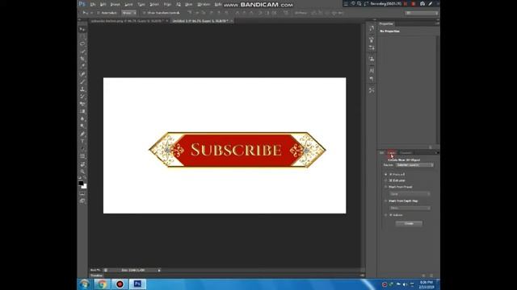Screen dimensions: 517x290
Task: Toggle the Auto-Select checkbox
Action: (x=99, y=13)
